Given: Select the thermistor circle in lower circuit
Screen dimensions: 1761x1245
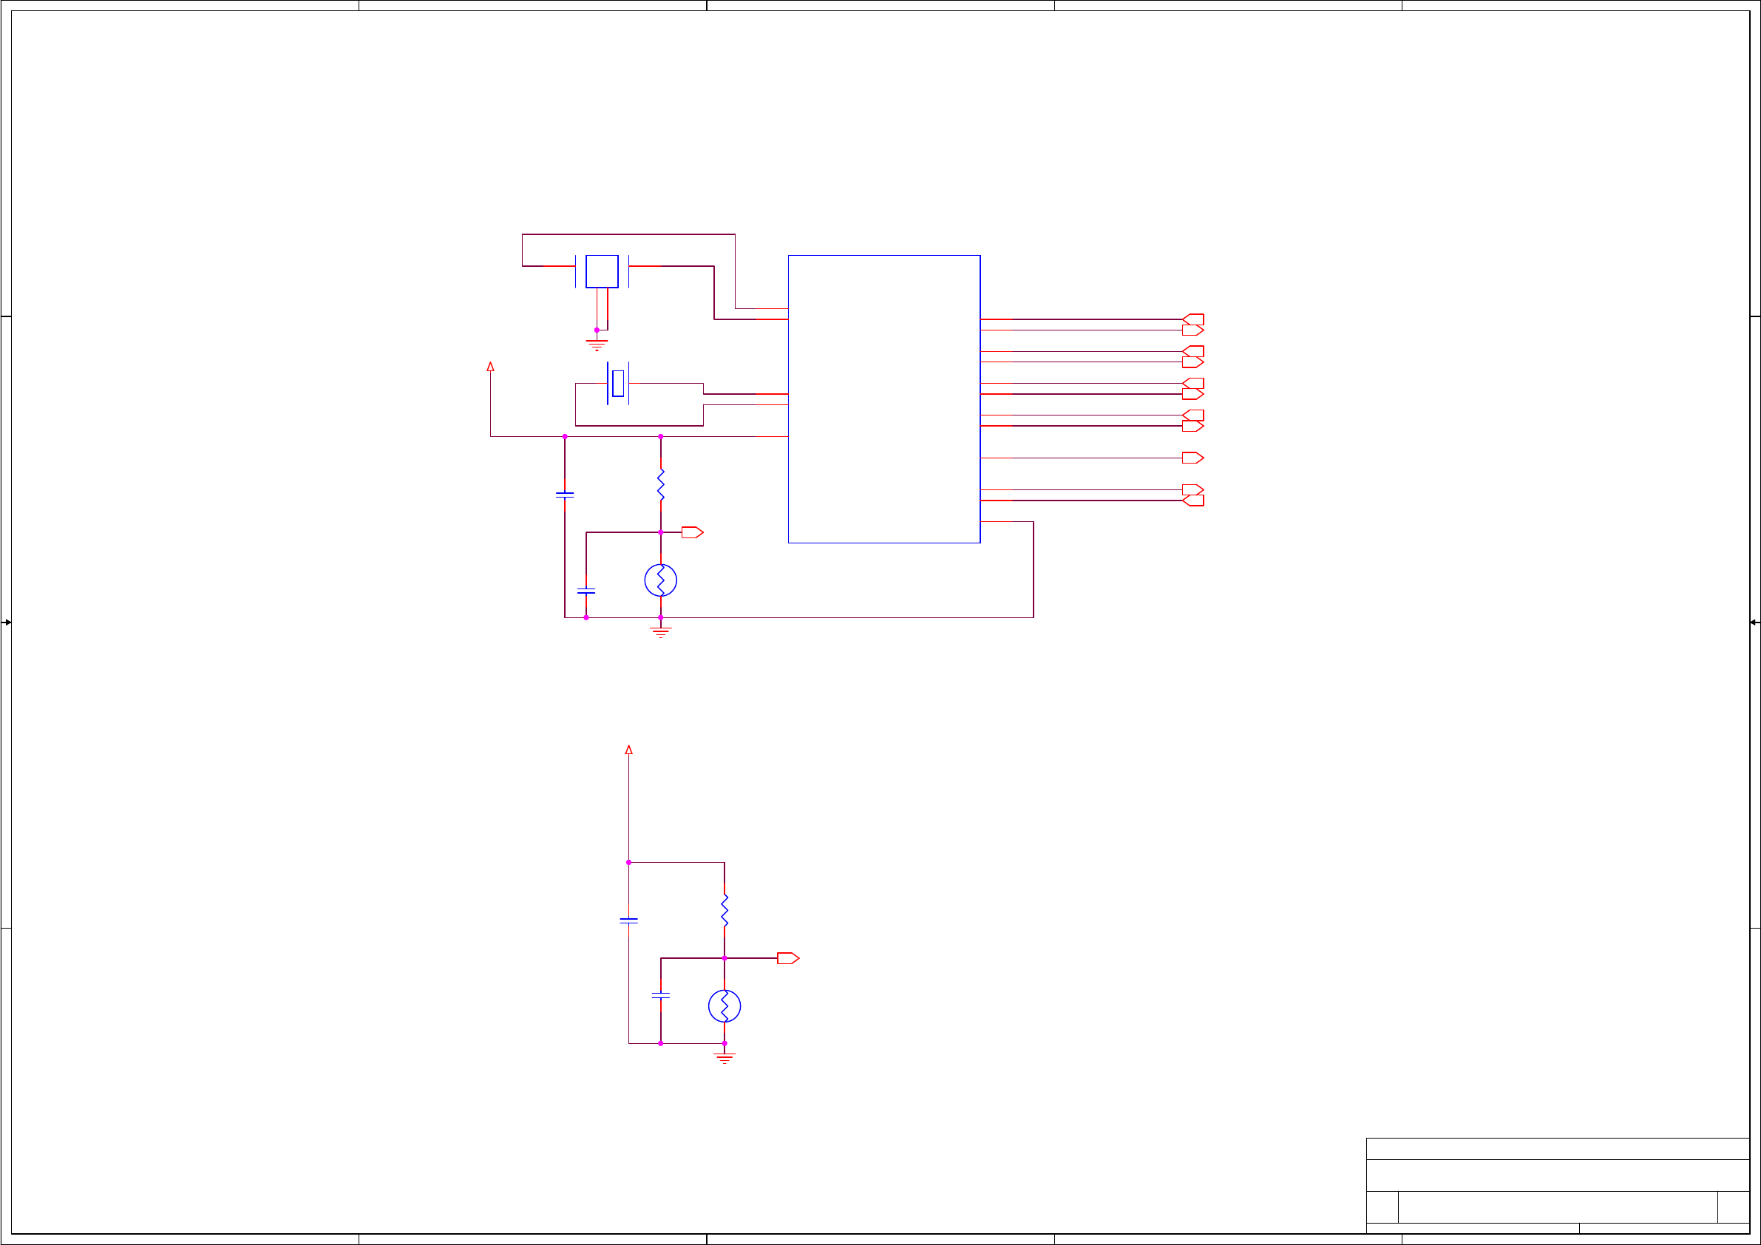Looking at the screenshot, I should [x=724, y=1005].
